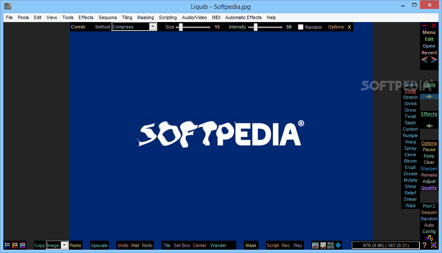Click the Mask button in bottom bar

(x=251, y=245)
